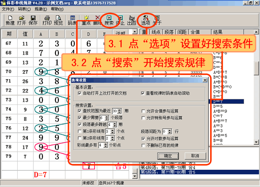Viewport: 260px width, 187px height.
Task: Open the 帮助(H) menu
Action: point(57,9)
